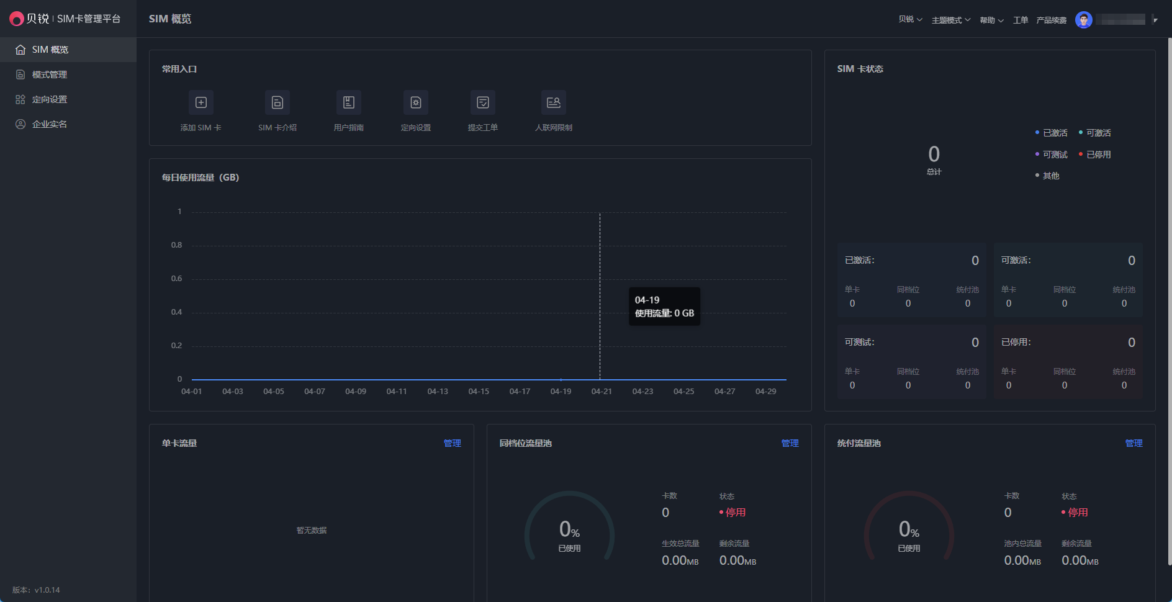Image resolution: width=1172 pixels, height=602 pixels.
Task: Go to 模式管理 in the sidebar
Action: 50,74
